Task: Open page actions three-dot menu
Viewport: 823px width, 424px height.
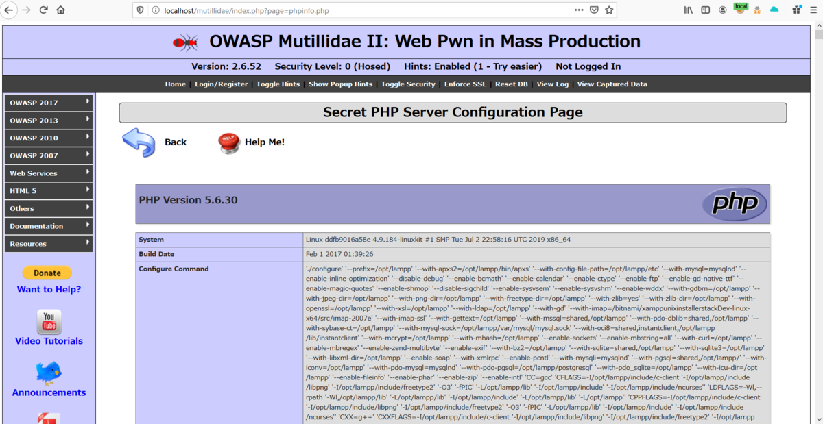Action: [x=579, y=10]
